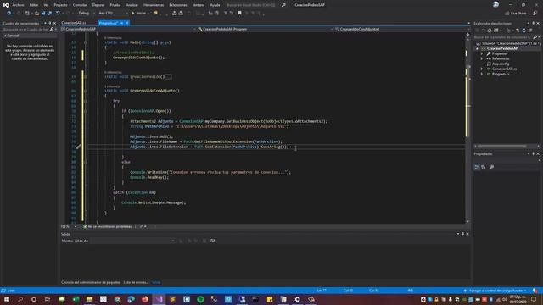Open the Compilar menu
This screenshot has height=305, width=543.
tap(80, 5)
